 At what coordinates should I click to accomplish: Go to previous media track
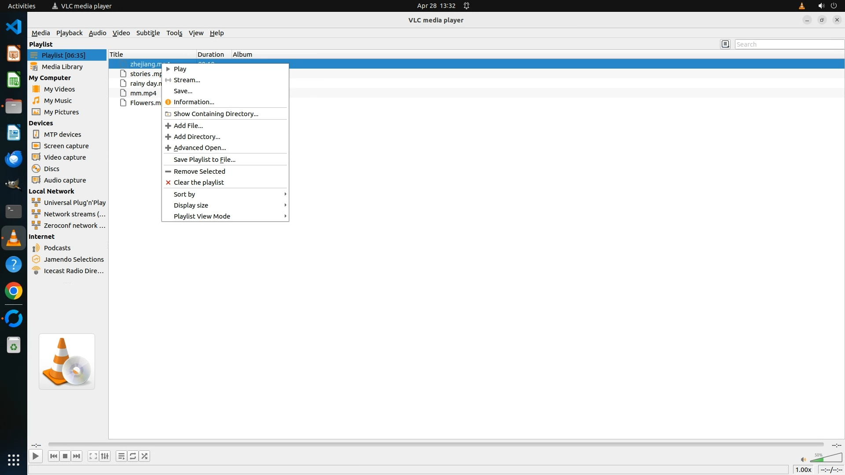pyautogui.click(x=54, y=456)
